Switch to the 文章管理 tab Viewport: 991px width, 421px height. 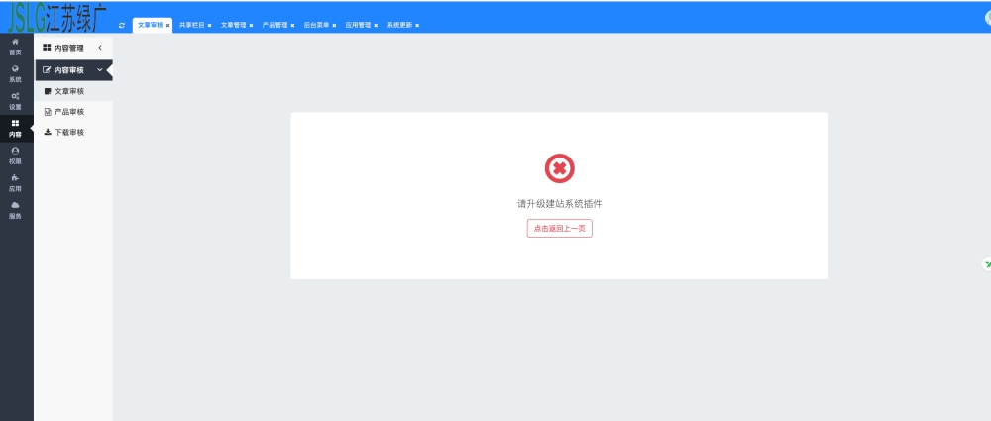coord(233,26)
